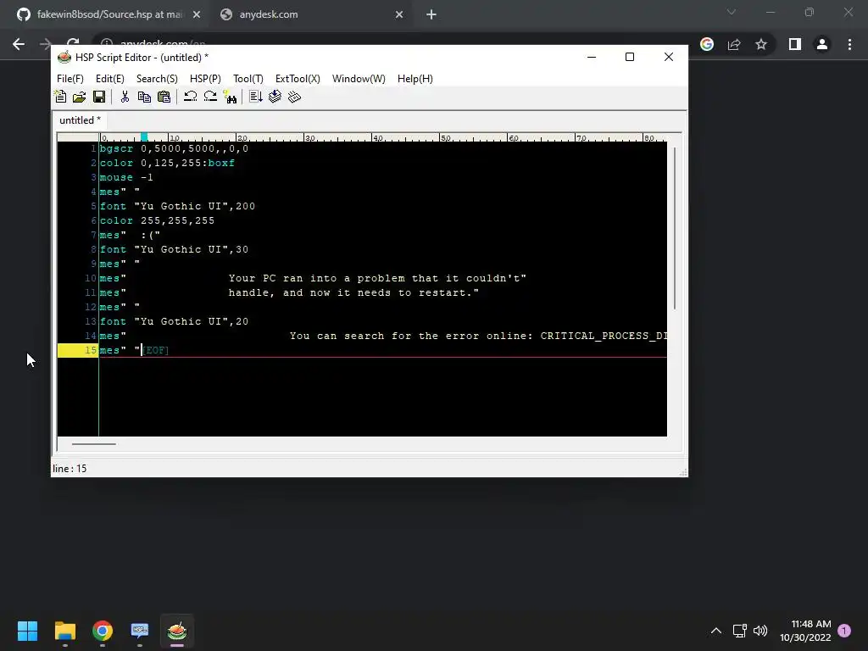Click line number 7 in the gutter
The image size is (868, 651).
point(93,235)
